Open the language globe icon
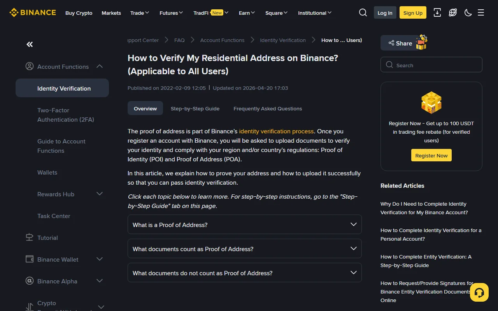The image size is (498, 311). coord(453,13)
